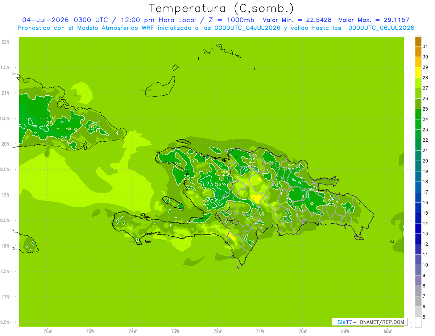This screenshot has width=435, height=336.
Task: Select the "9.5N" latitude axis label
Action: [5, 169]
